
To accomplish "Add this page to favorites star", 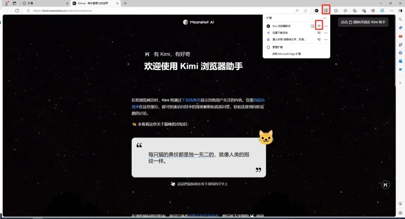I will pos(306,10).
